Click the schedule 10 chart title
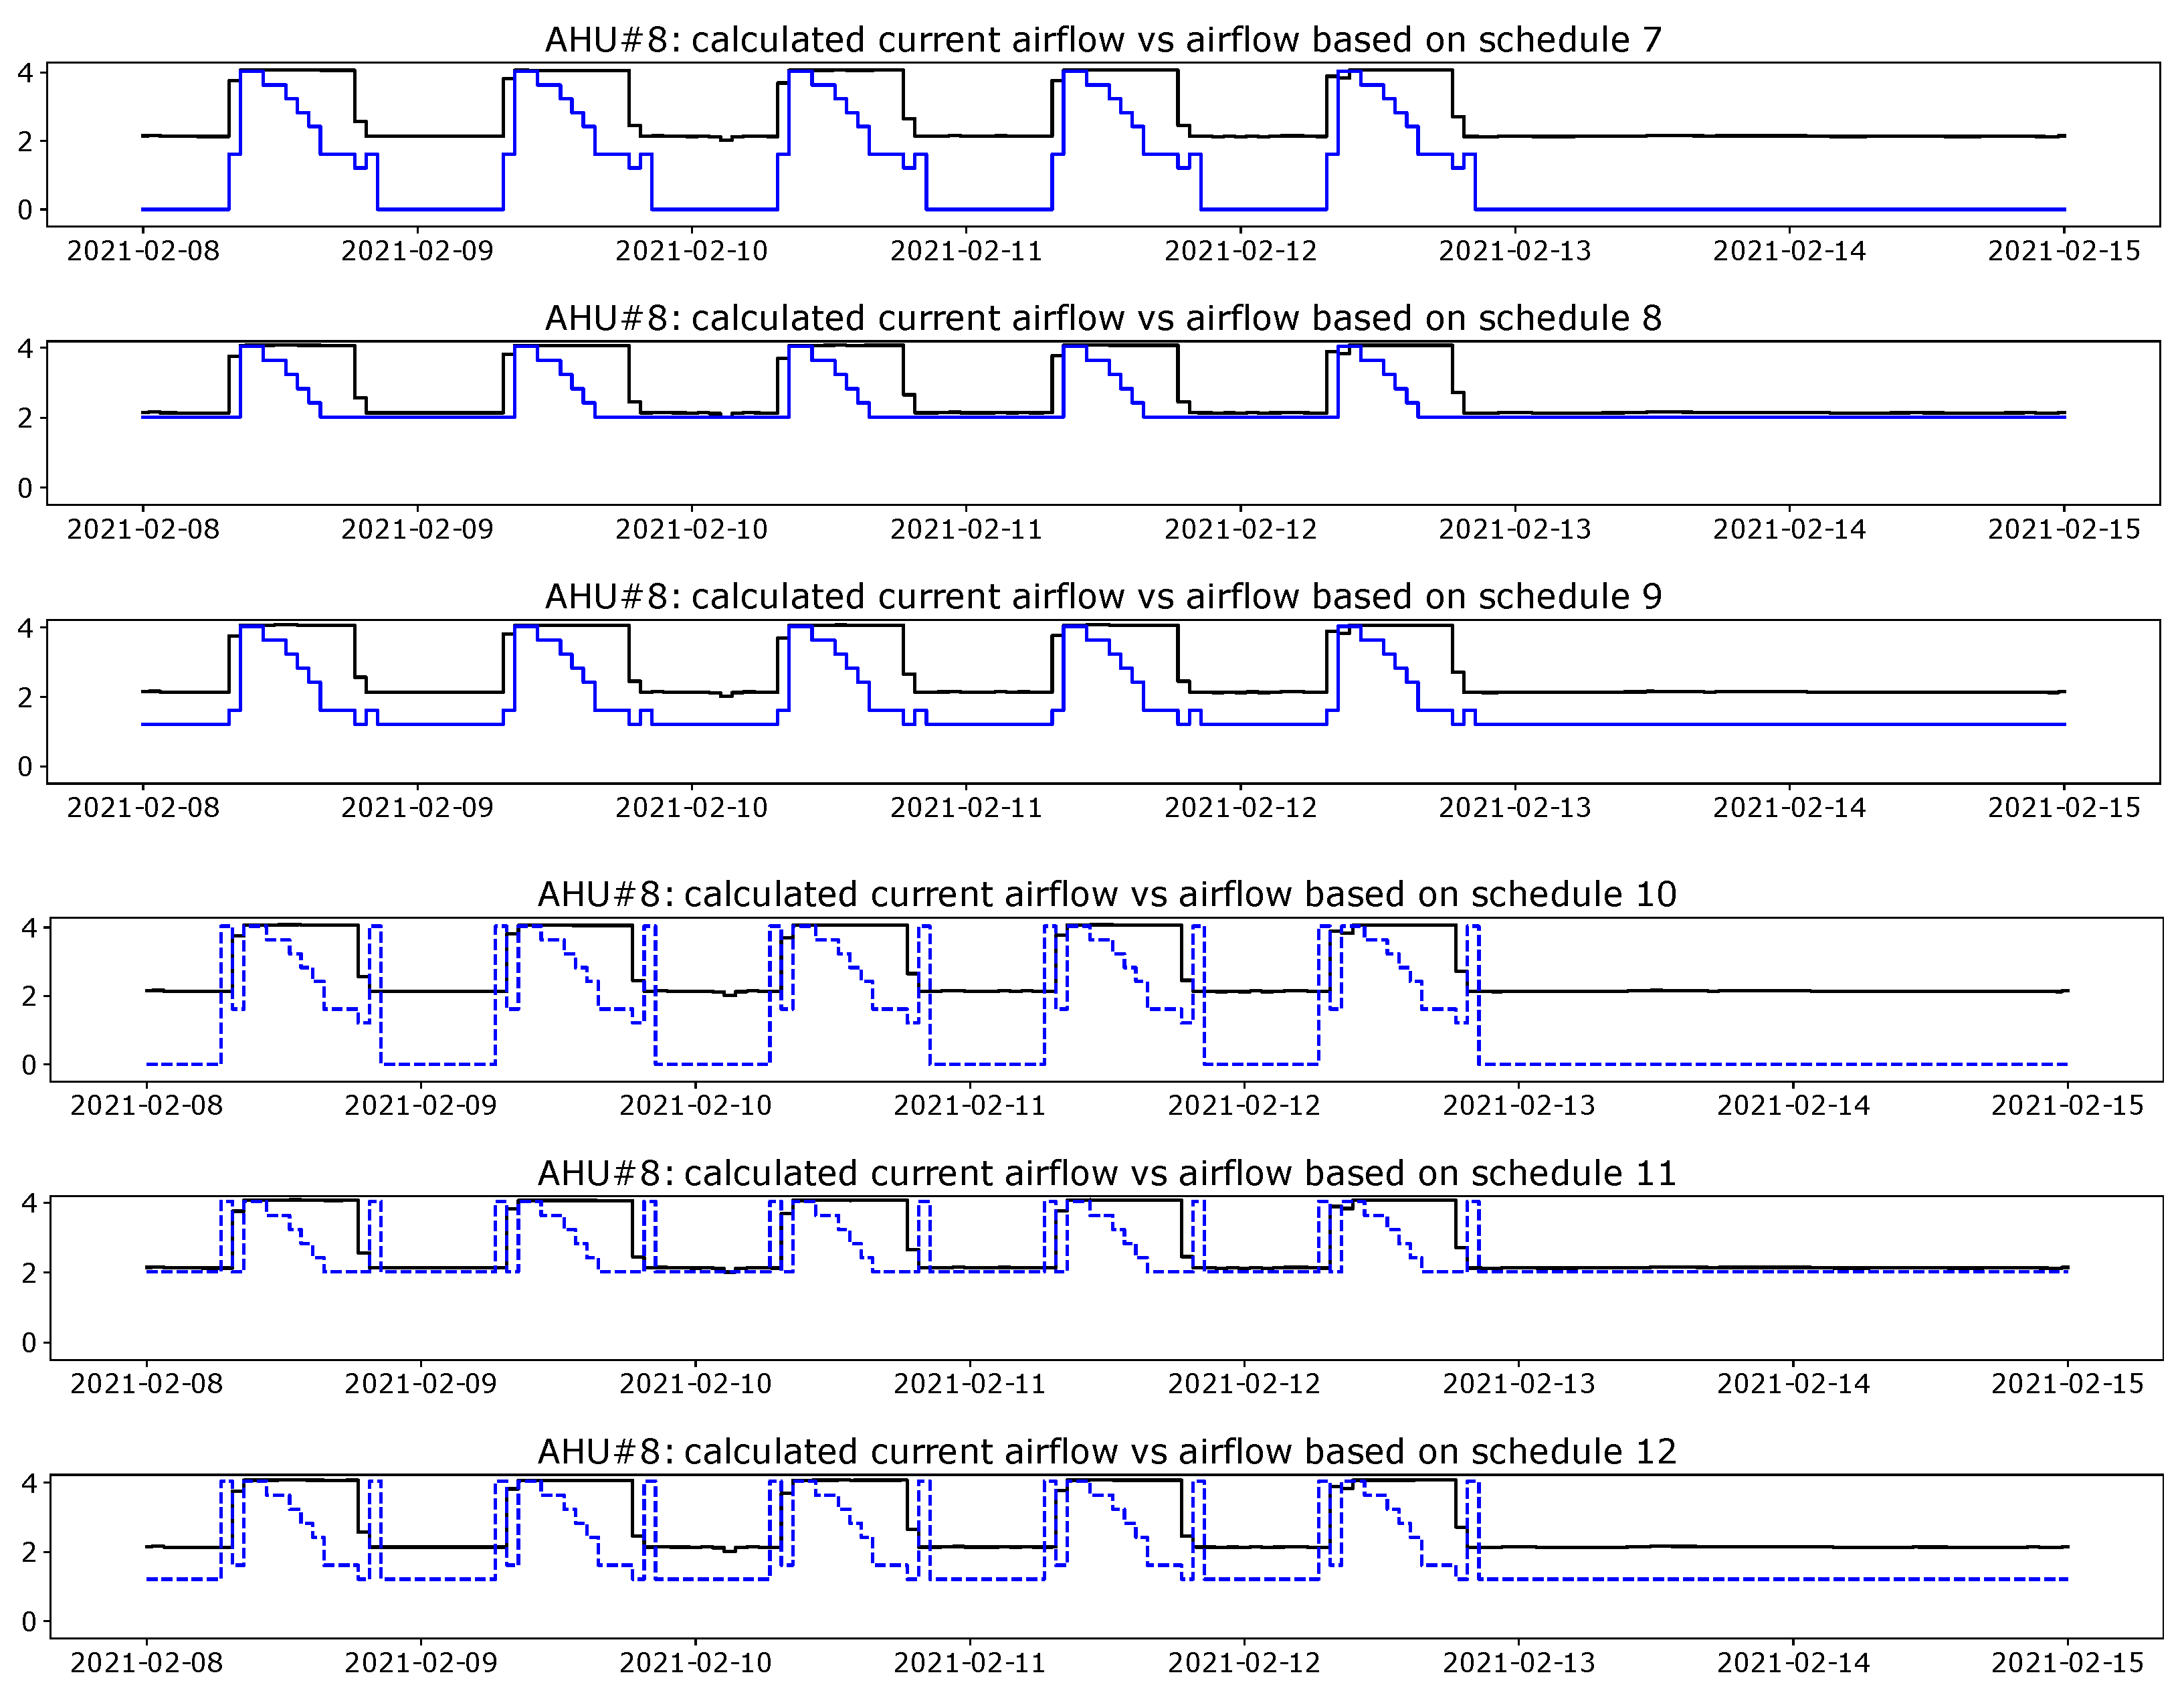The height and width of the screenshot is (1699, 2184). (x=1107, y=895)
